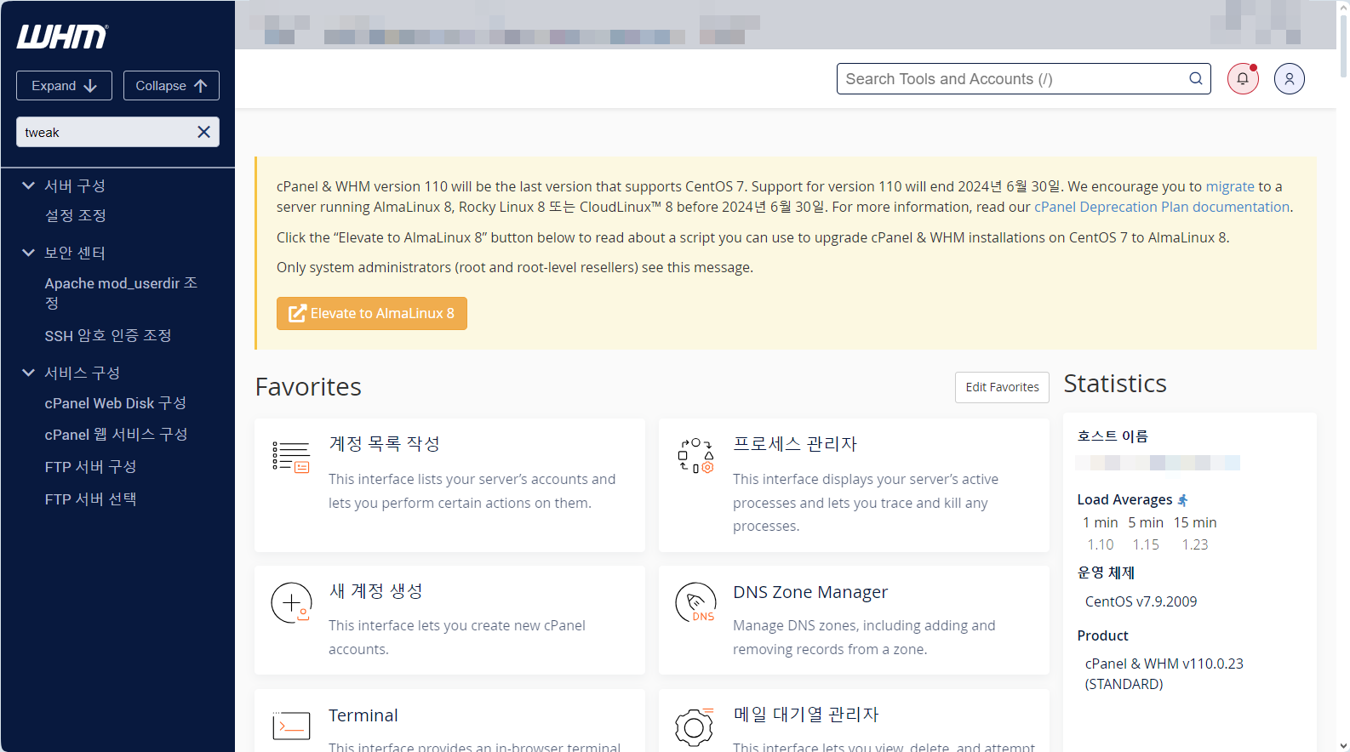Viewport: 1350px width, 752px height.
Task: Click Collapse to close all menu sections
Action: [x=171, y=86]
